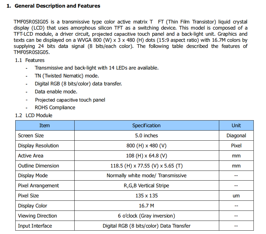Click the '800 (H) x 480 (V)' value

(146, 146)
